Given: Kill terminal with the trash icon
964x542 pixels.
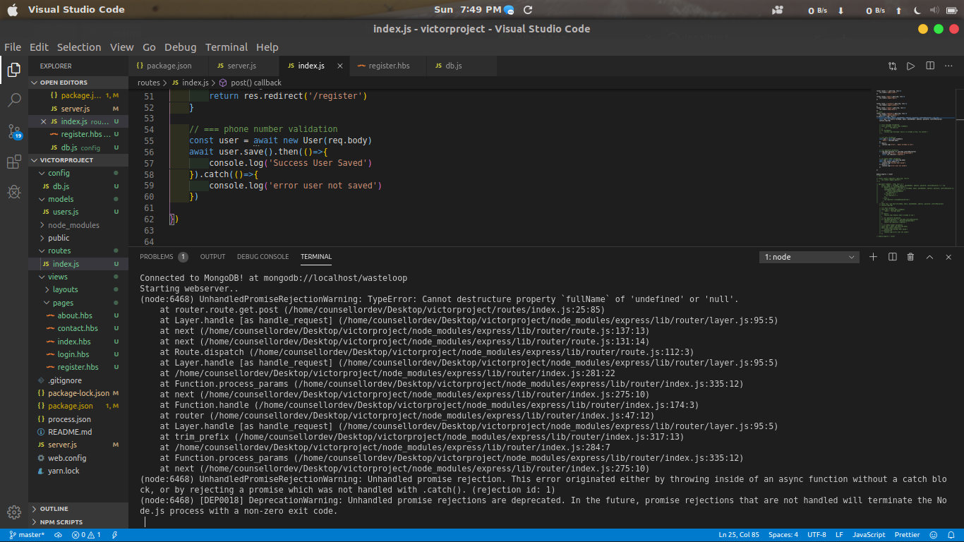Looking at the screenshot, I should click(x=910, y=257).
